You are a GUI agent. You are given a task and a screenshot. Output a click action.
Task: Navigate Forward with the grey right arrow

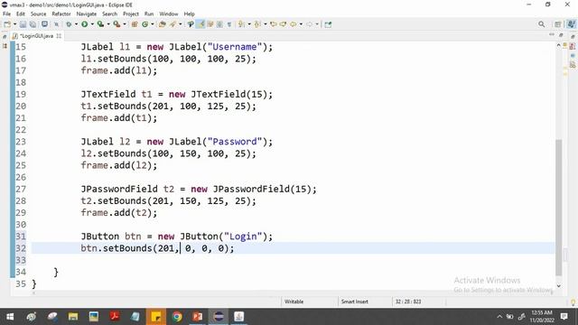click(x=309, y=24)
